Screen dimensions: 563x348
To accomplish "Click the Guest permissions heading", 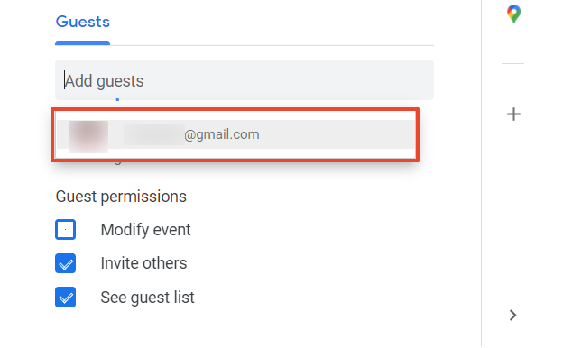I will (121, 197).
